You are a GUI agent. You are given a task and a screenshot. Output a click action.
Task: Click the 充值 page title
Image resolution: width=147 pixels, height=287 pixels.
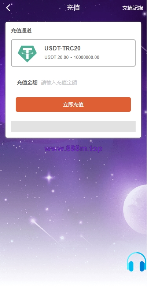(73, 8)
